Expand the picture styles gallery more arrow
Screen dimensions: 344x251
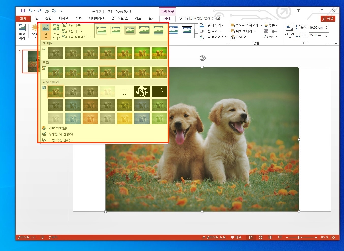tap(196, 36)
